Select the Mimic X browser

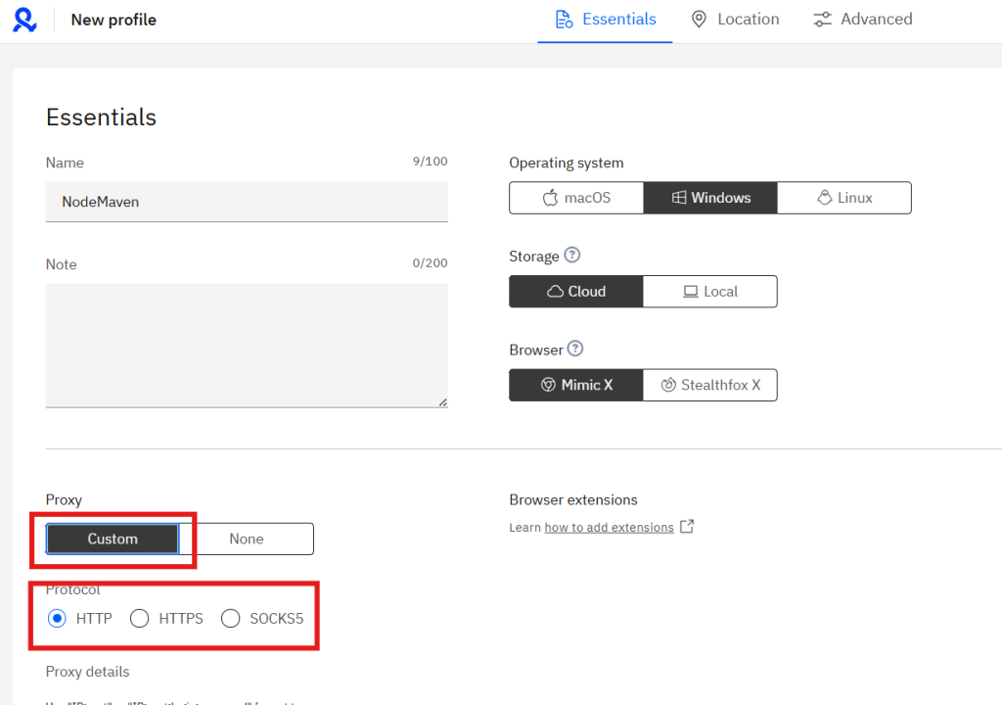point(576,386)
